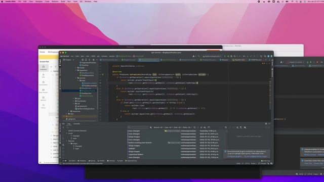Screen dimensions: 324x182
Task: Open the user account icon dropdown
Action: click(x=194, y=56)
